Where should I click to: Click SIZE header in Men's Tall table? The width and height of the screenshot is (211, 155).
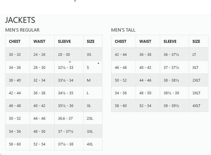(x=196, y=41)
